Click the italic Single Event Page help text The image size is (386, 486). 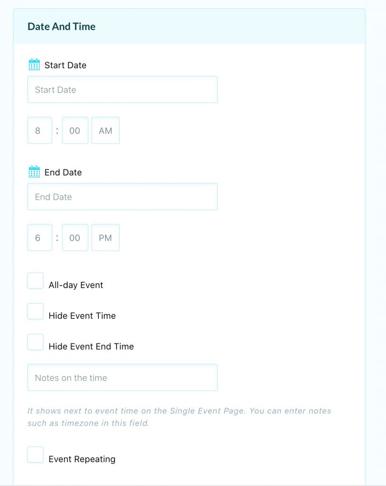point(180,417)
